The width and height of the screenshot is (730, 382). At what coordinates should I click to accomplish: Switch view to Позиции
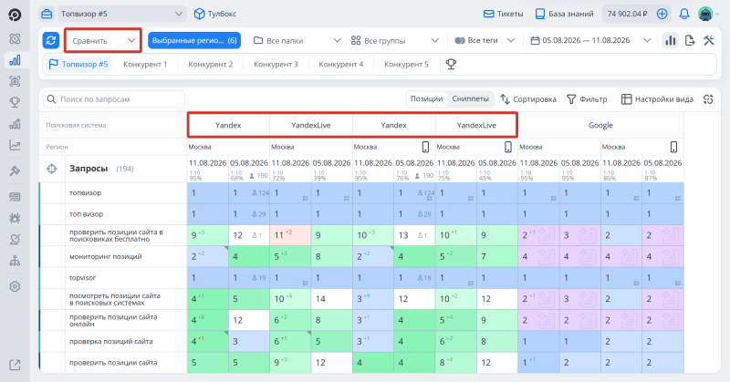pos(426,98)
